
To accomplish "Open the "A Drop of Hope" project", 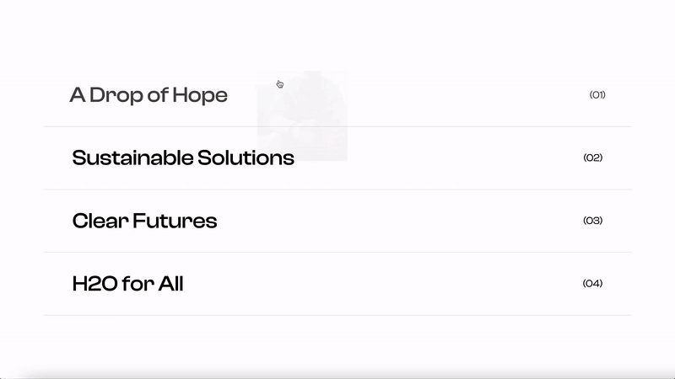I will (148, 95).
